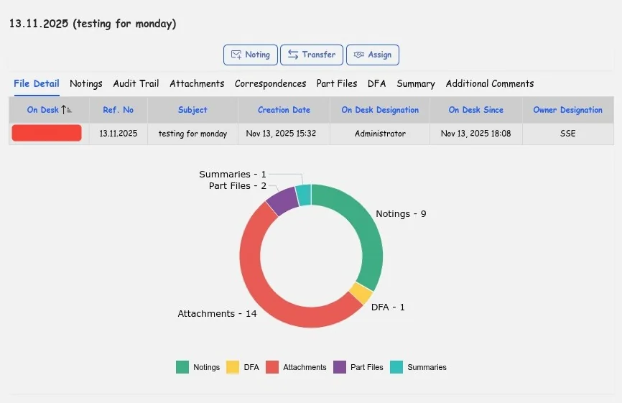Open the Summary tab
The height and width of the screenshot is (403, 622).
[x=416, y=84]
